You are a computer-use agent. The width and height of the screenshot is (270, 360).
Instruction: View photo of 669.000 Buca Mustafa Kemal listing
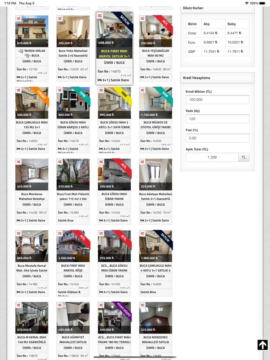coord(32,246)
